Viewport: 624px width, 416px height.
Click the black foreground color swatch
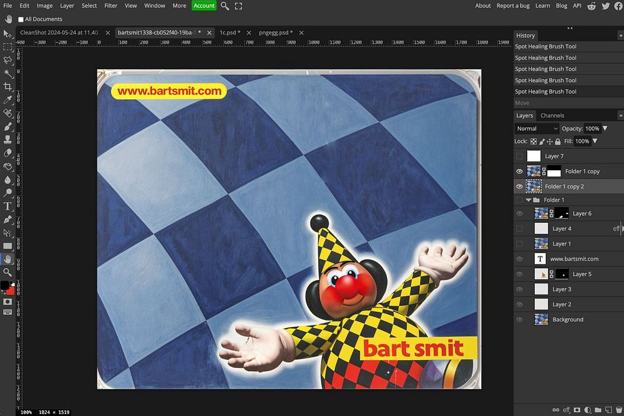coord(5,286)
